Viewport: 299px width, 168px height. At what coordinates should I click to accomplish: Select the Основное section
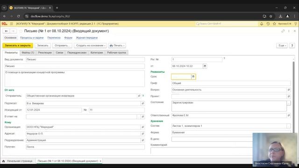pos(10,38)
